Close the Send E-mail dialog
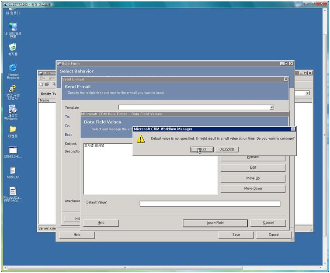 (285, 79)
